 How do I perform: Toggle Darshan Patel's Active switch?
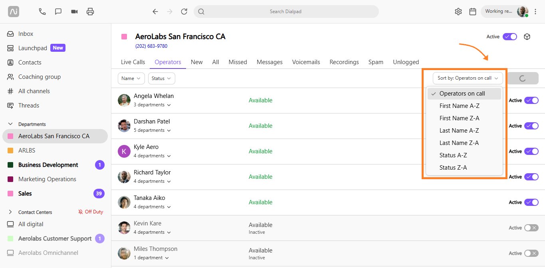tap(531, 126)
